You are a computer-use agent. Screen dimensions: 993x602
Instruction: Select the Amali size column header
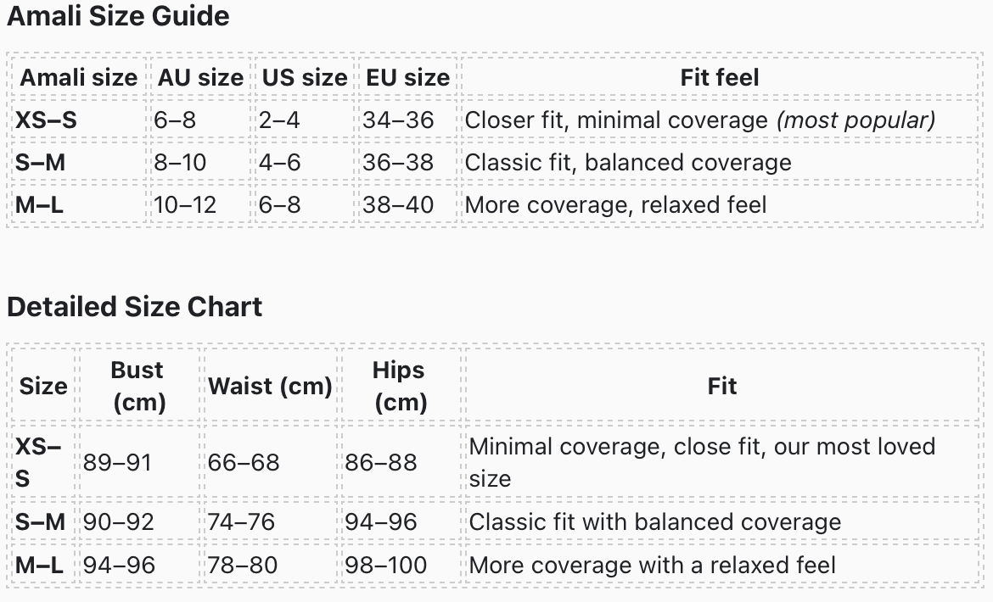coord(78,77)
